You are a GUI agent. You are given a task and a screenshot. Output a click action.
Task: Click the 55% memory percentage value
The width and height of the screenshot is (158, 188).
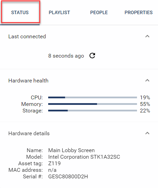pyautogui.click(x=145, y=104)
